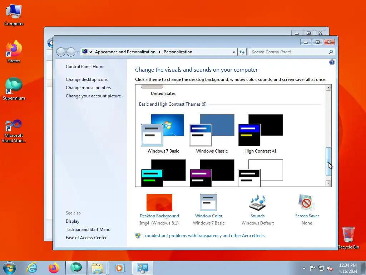
Task: Open the recent pages dropdown arrow
Action: pos(78,52)
